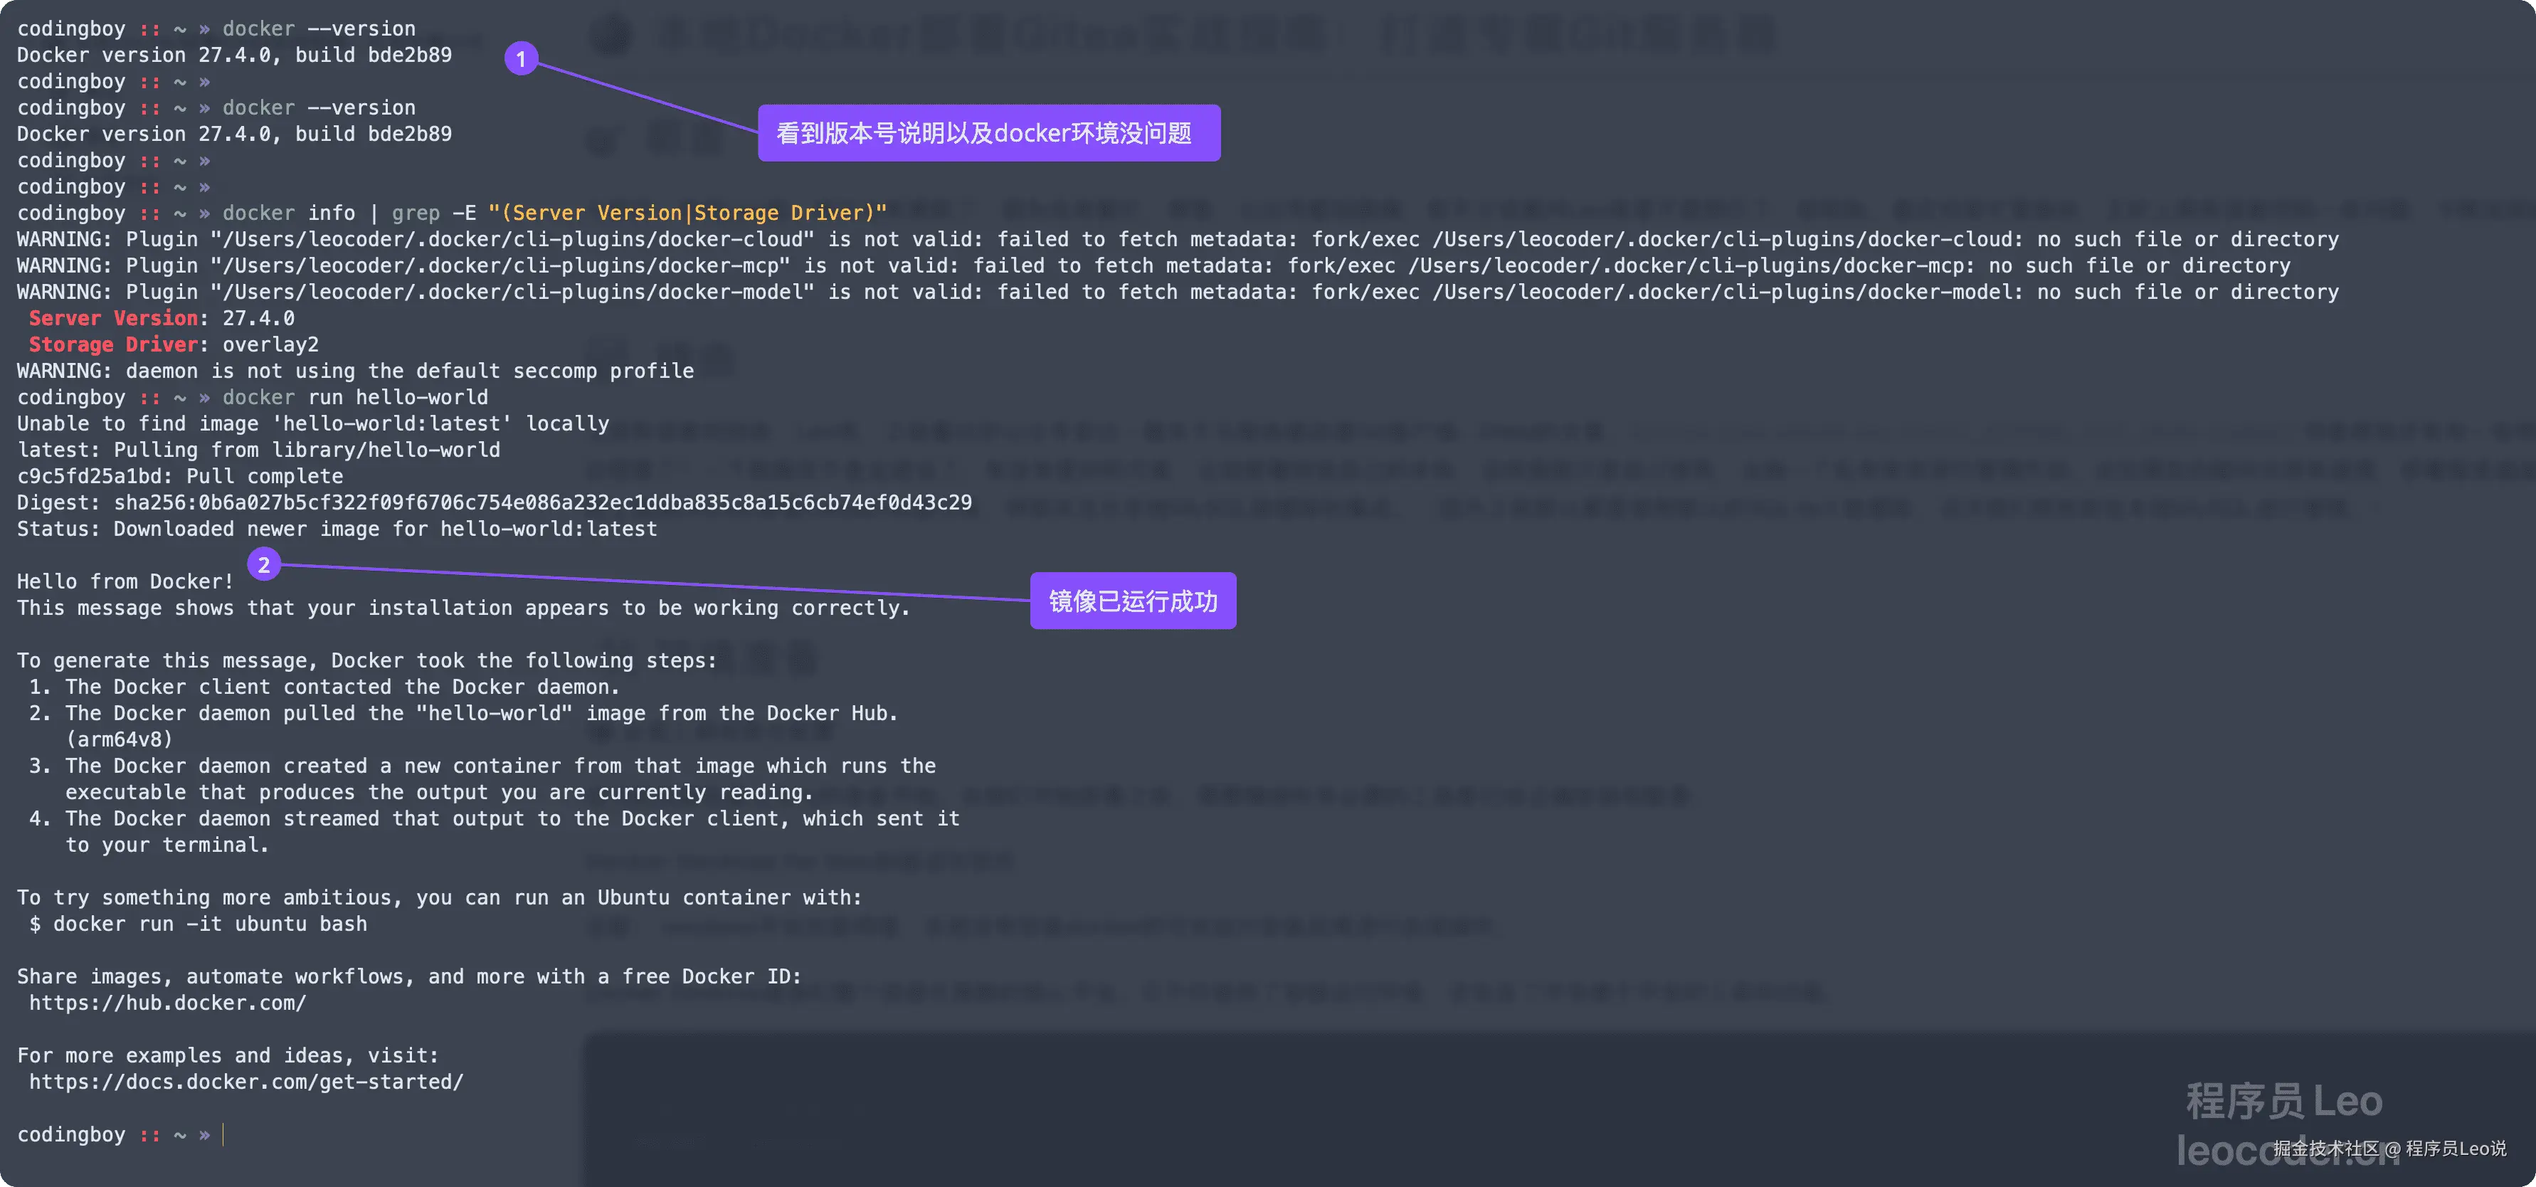Click the seccomp profile warning line
The height and width of the screenshot is (1187, 2536).
tap(354, 371)
